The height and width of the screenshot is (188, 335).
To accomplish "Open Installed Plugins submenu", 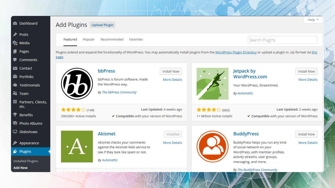I will pyautogui.click(x=26, y=161).
